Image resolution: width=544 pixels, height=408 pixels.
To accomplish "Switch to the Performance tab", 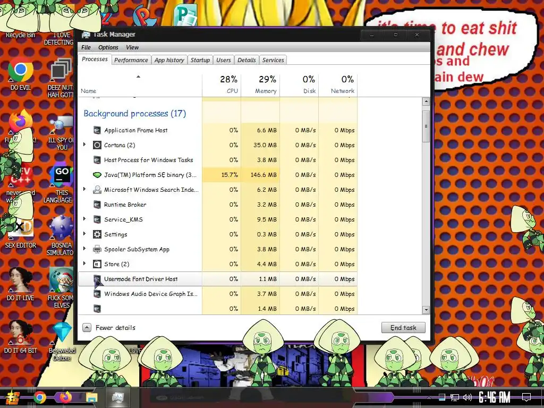I will click(131, 60).
